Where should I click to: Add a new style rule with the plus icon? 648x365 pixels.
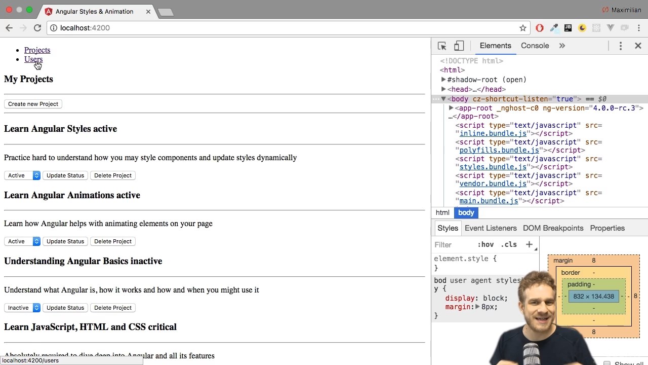(529, 244)
